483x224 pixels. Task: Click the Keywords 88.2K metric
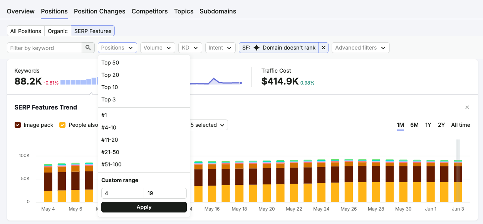click(x=28, y=81)
